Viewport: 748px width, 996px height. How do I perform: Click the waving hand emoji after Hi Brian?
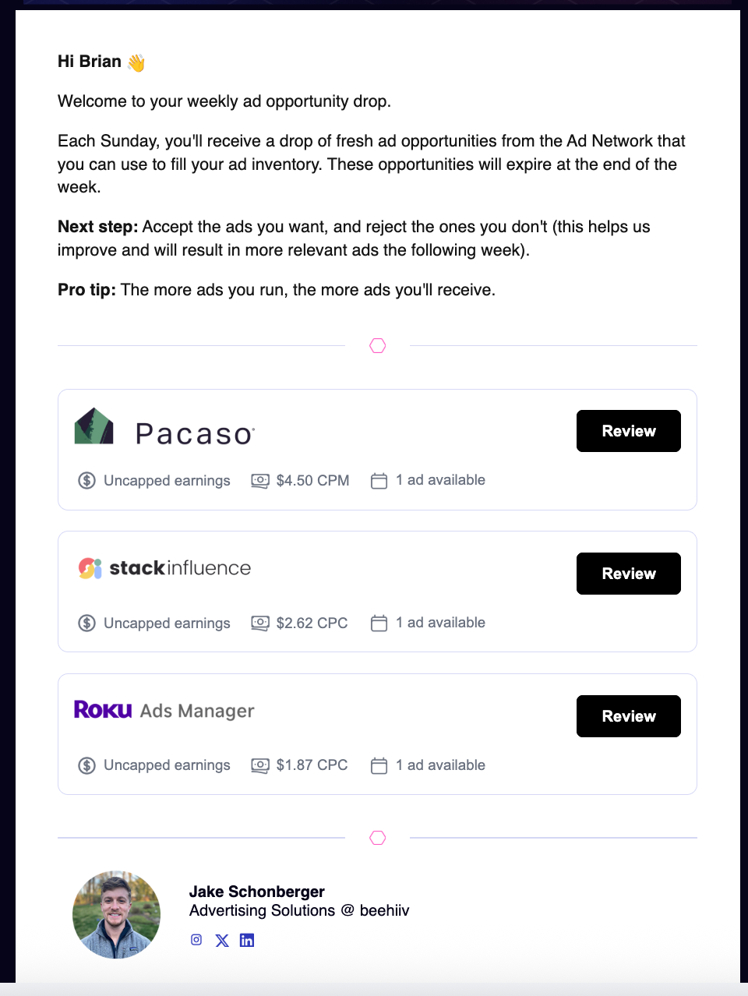coord(136,62)
